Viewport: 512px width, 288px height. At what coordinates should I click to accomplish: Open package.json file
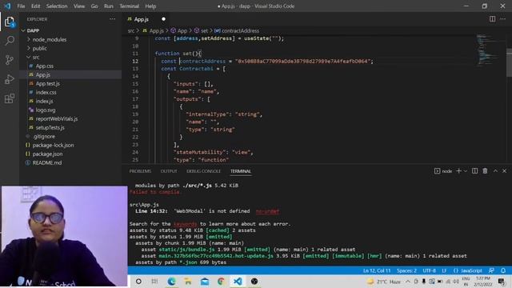pos(47,154)
